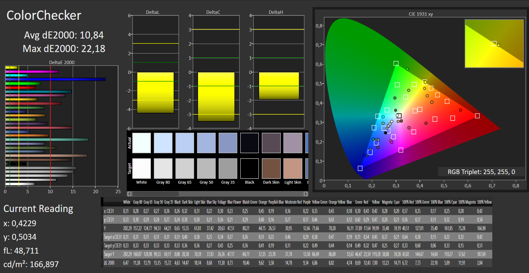
Task: Click the magenta bar in DeltaE 2000 chart
Action: point(32,71)
